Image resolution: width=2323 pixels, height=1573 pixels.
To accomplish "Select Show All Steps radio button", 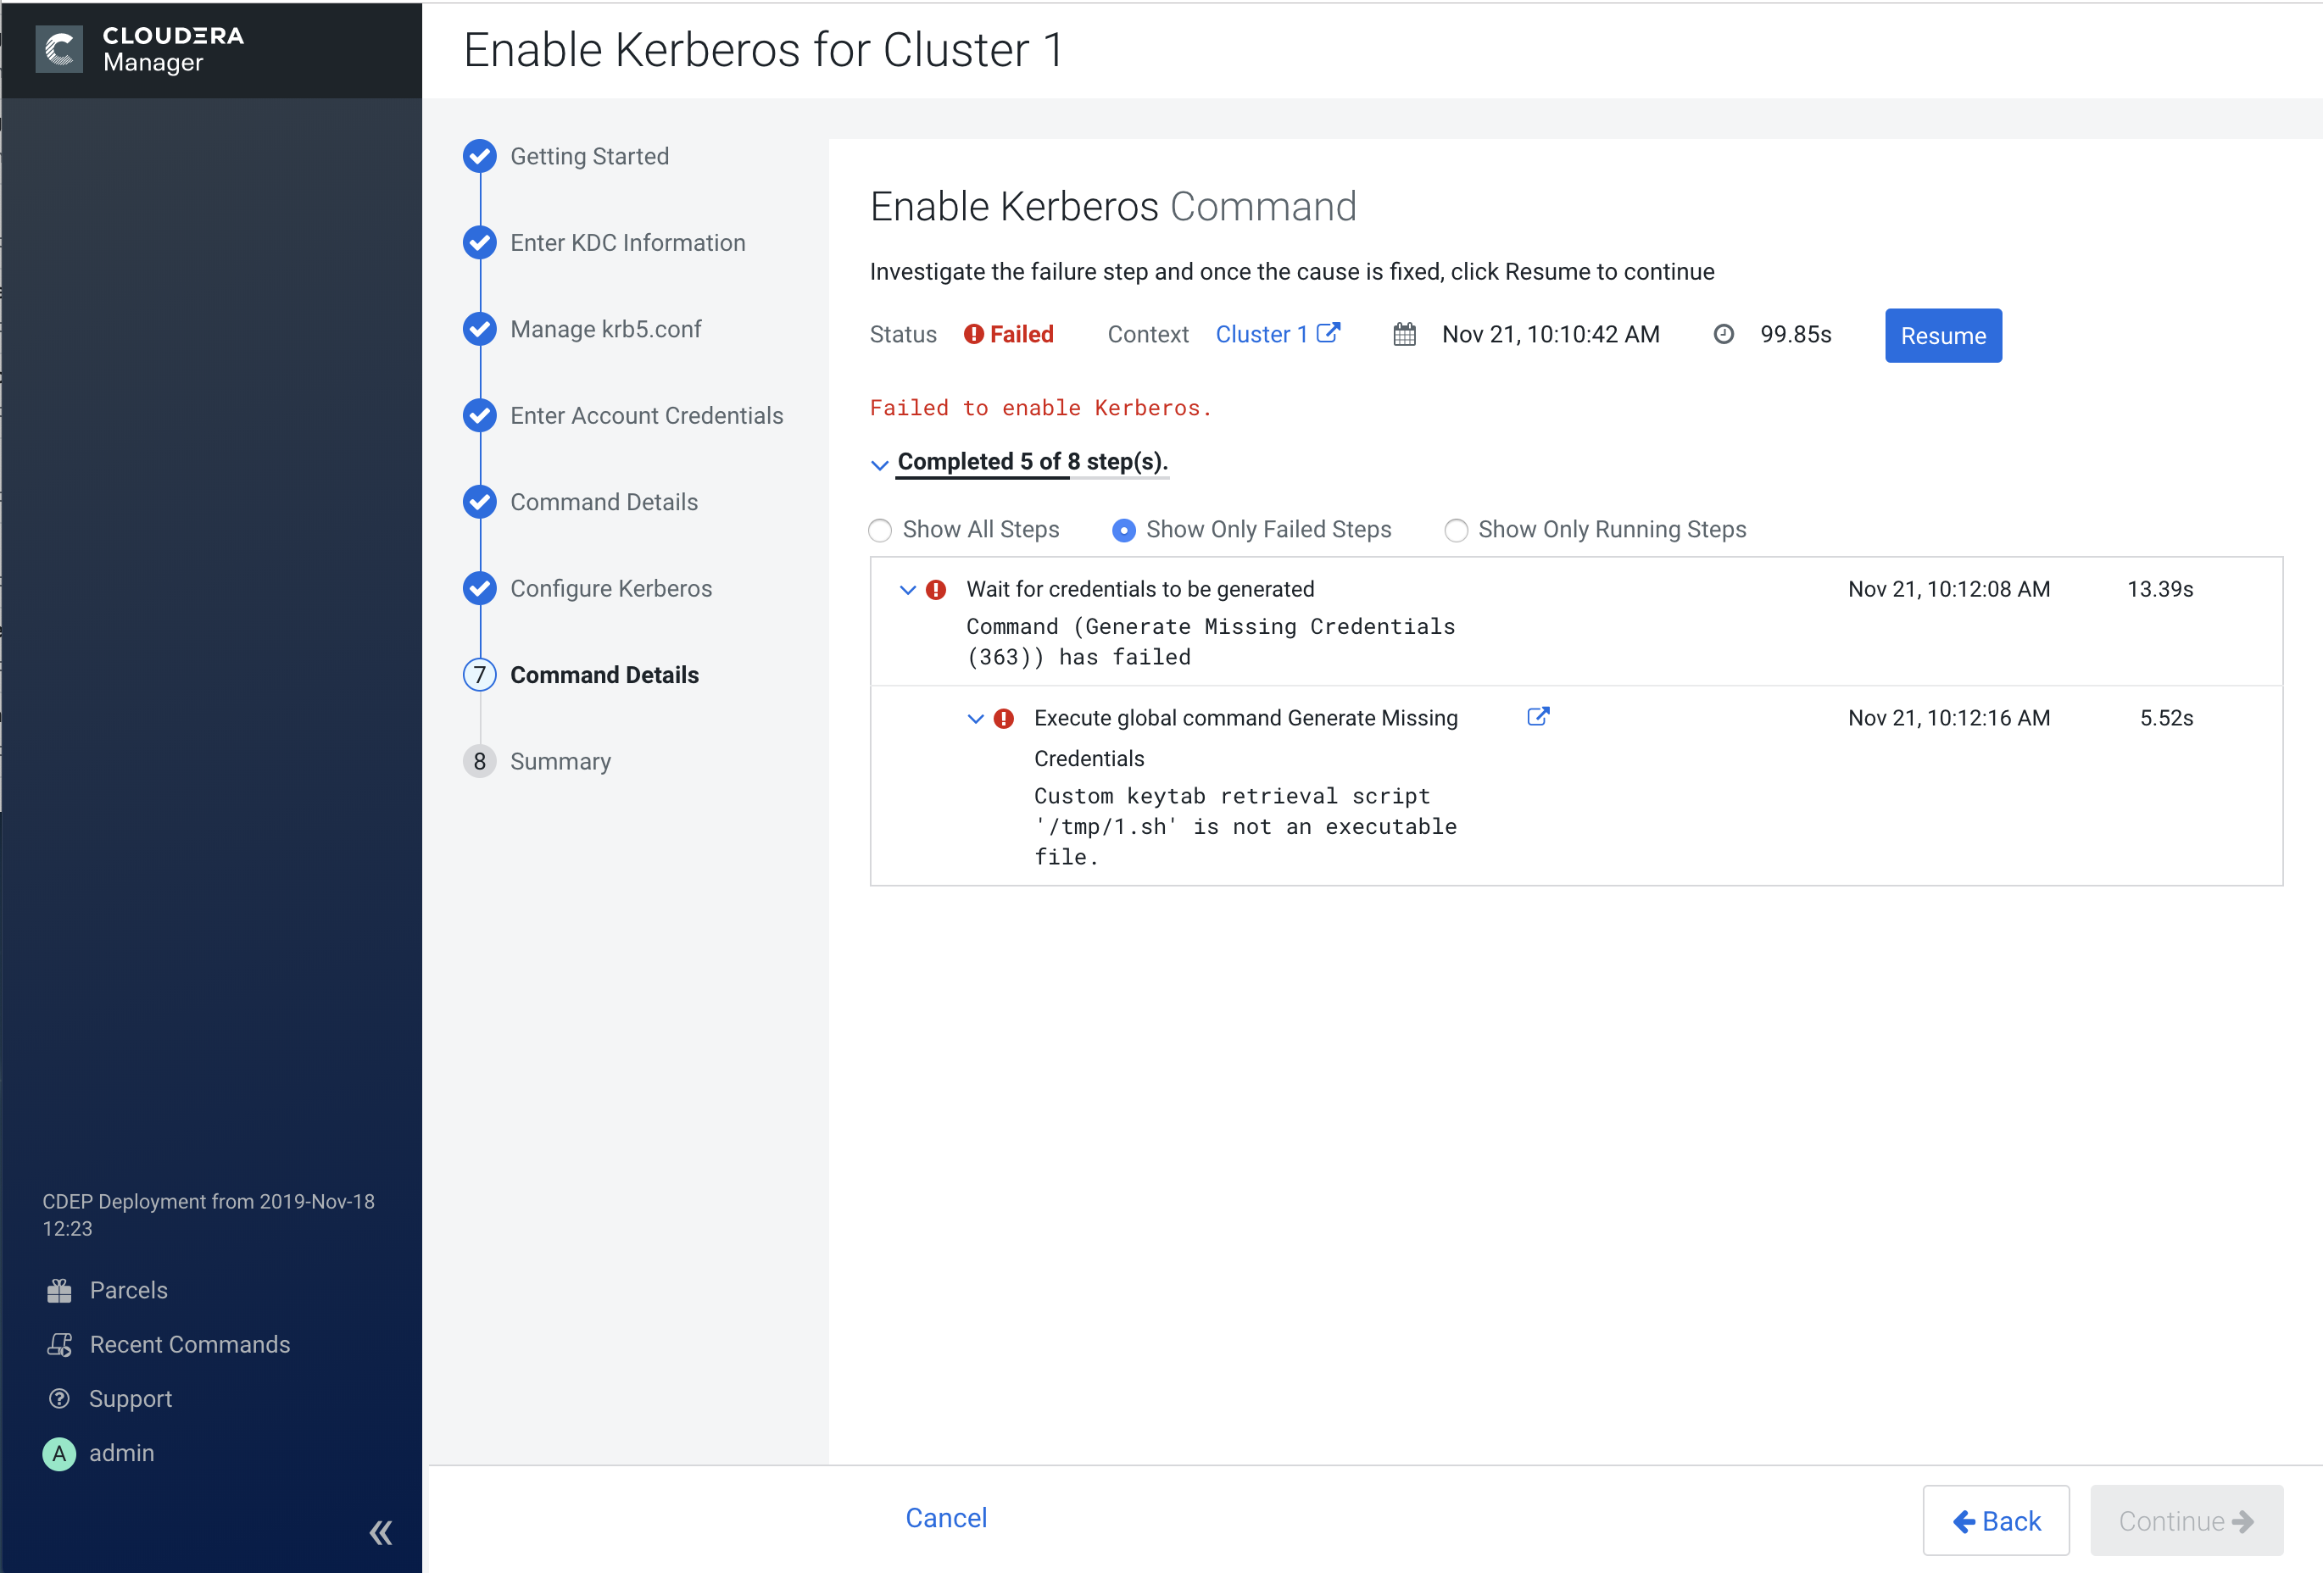I will [880, 531].
